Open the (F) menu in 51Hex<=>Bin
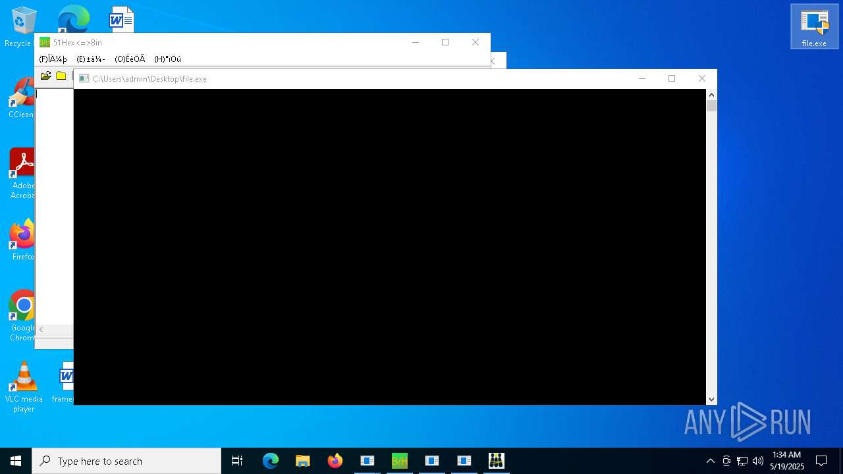 pyautogui.click(x=53, y=59)
